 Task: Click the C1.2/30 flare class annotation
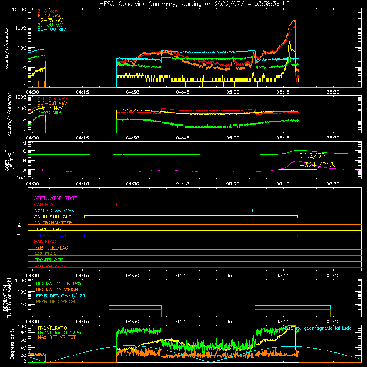(x=312, y=156)
